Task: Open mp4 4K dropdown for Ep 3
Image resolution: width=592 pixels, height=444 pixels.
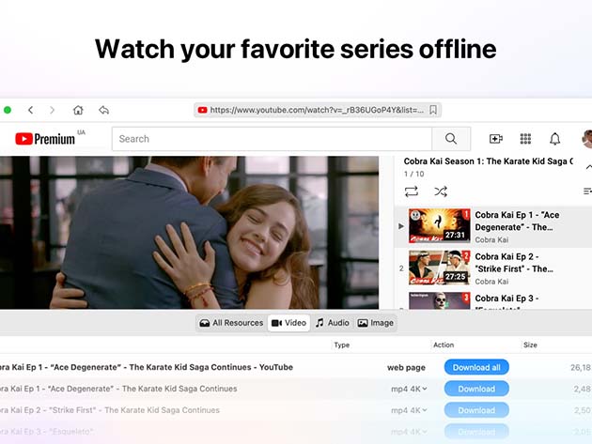Action: click(x=409, y=432)
